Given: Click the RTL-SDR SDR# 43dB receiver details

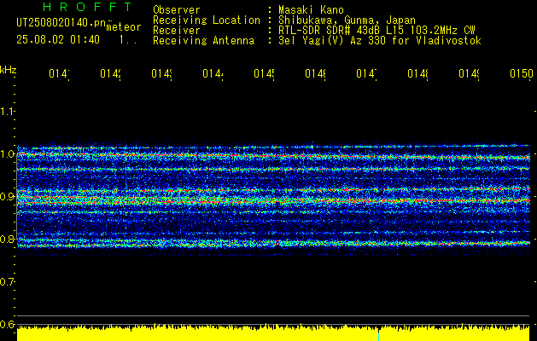Looking at the screenshot, I should 376,31.
